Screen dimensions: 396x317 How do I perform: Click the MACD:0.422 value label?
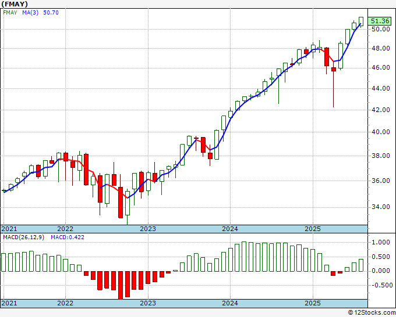[68, 237]
